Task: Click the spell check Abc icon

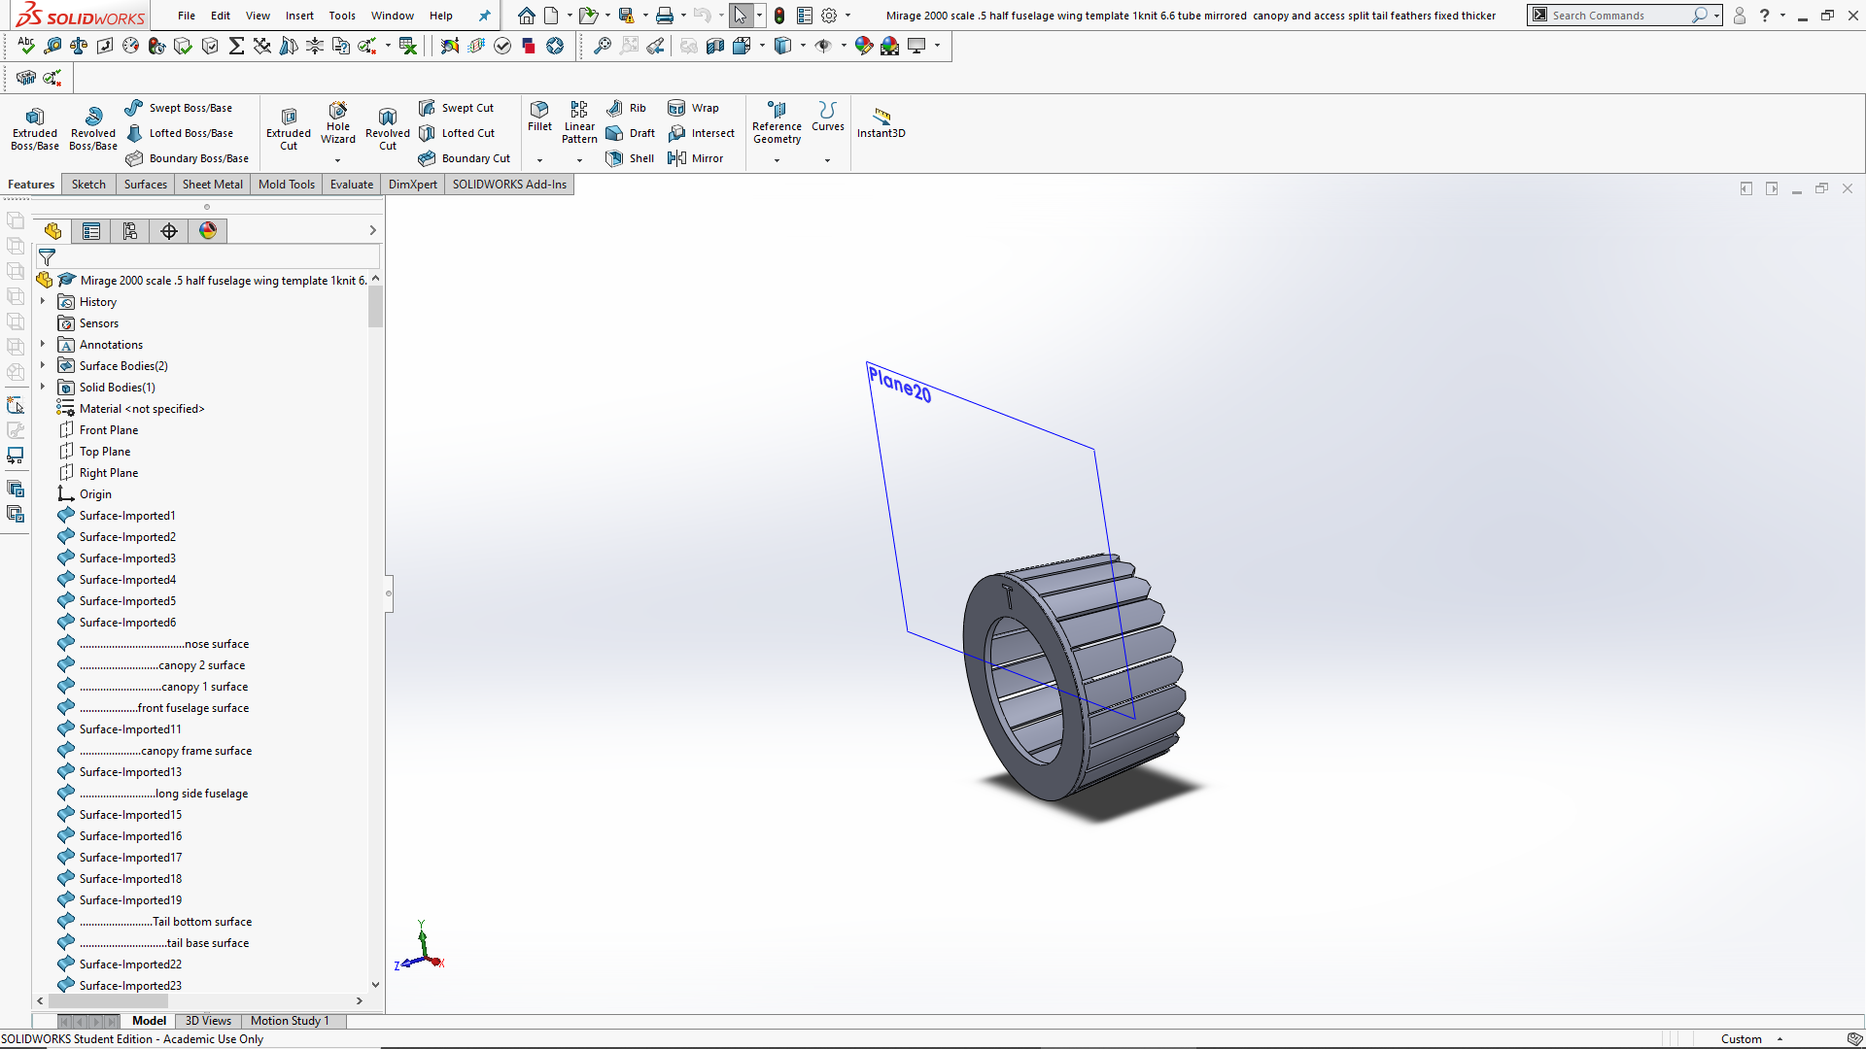Action: [x=26, y=46]
